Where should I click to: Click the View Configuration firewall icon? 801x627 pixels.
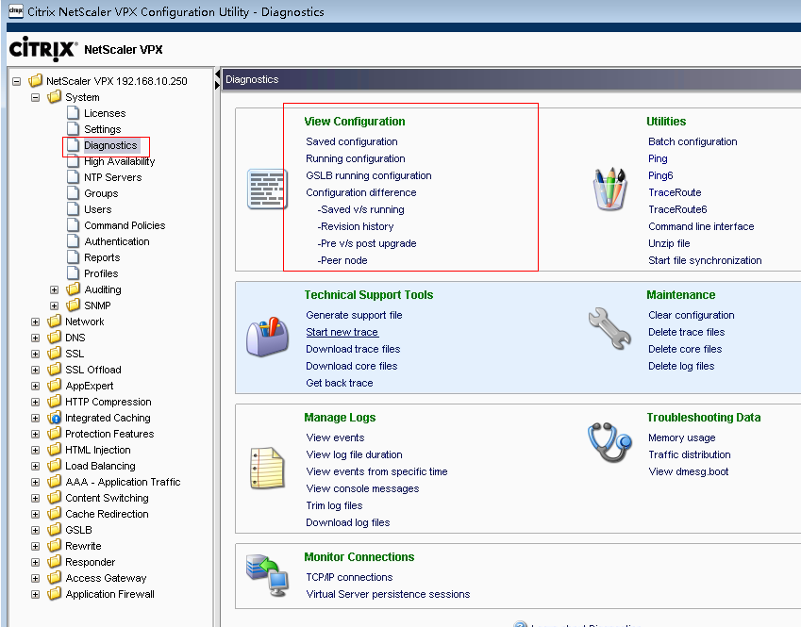pos(266,189)
